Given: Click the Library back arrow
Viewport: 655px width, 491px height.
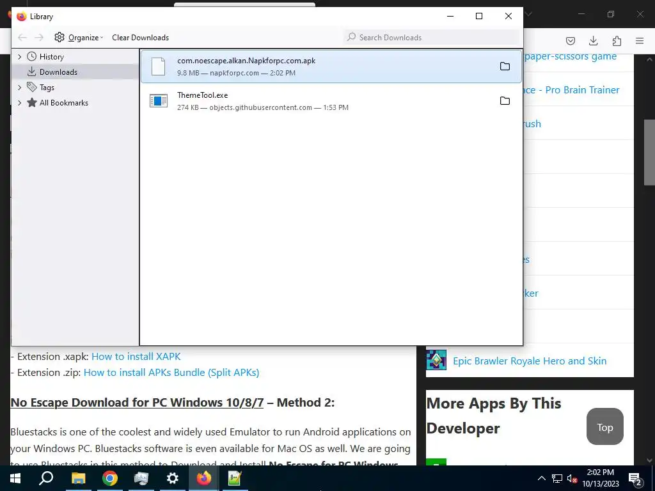Looking at the screenshot, I should pyautogui.click(x=22, y=38).
